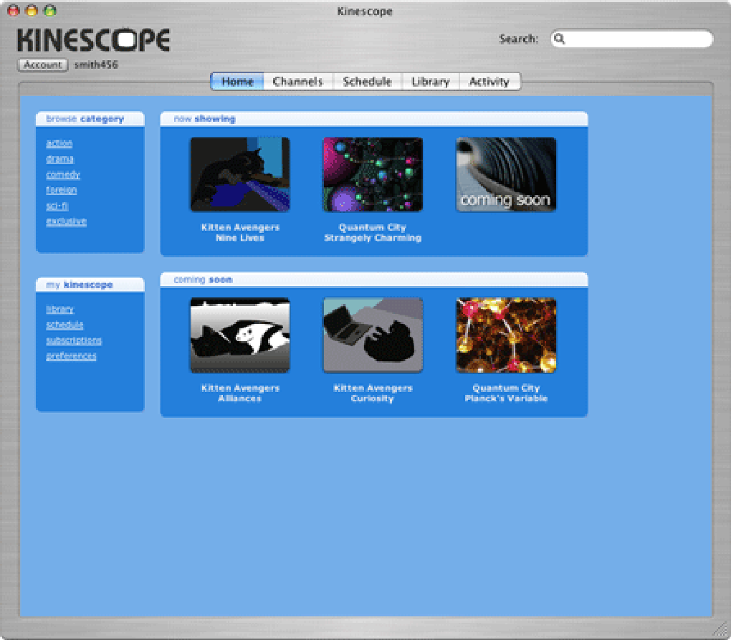Switch to the Channels tab
731x640 pixels.
(x=297, y=81)
